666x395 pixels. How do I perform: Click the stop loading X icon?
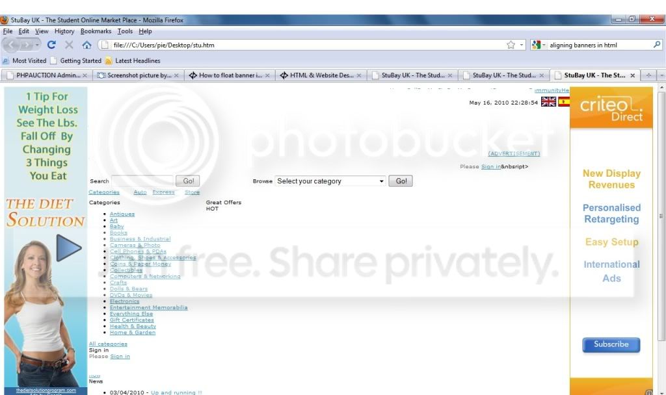[69, 45]
